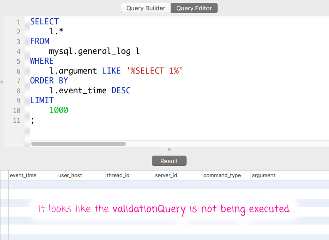Image resolution: width=329 pixels, height=240 pixels.
Task: Sort by event_time column header
Action: click(33, 176)
